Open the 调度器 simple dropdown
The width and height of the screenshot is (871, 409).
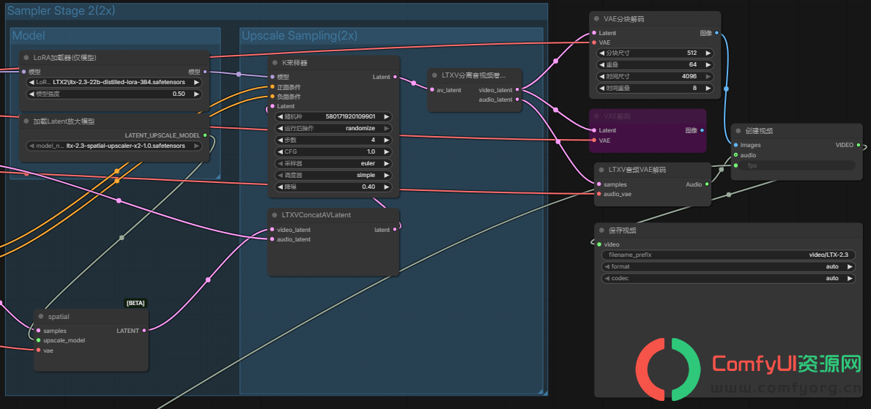point(333,176)
